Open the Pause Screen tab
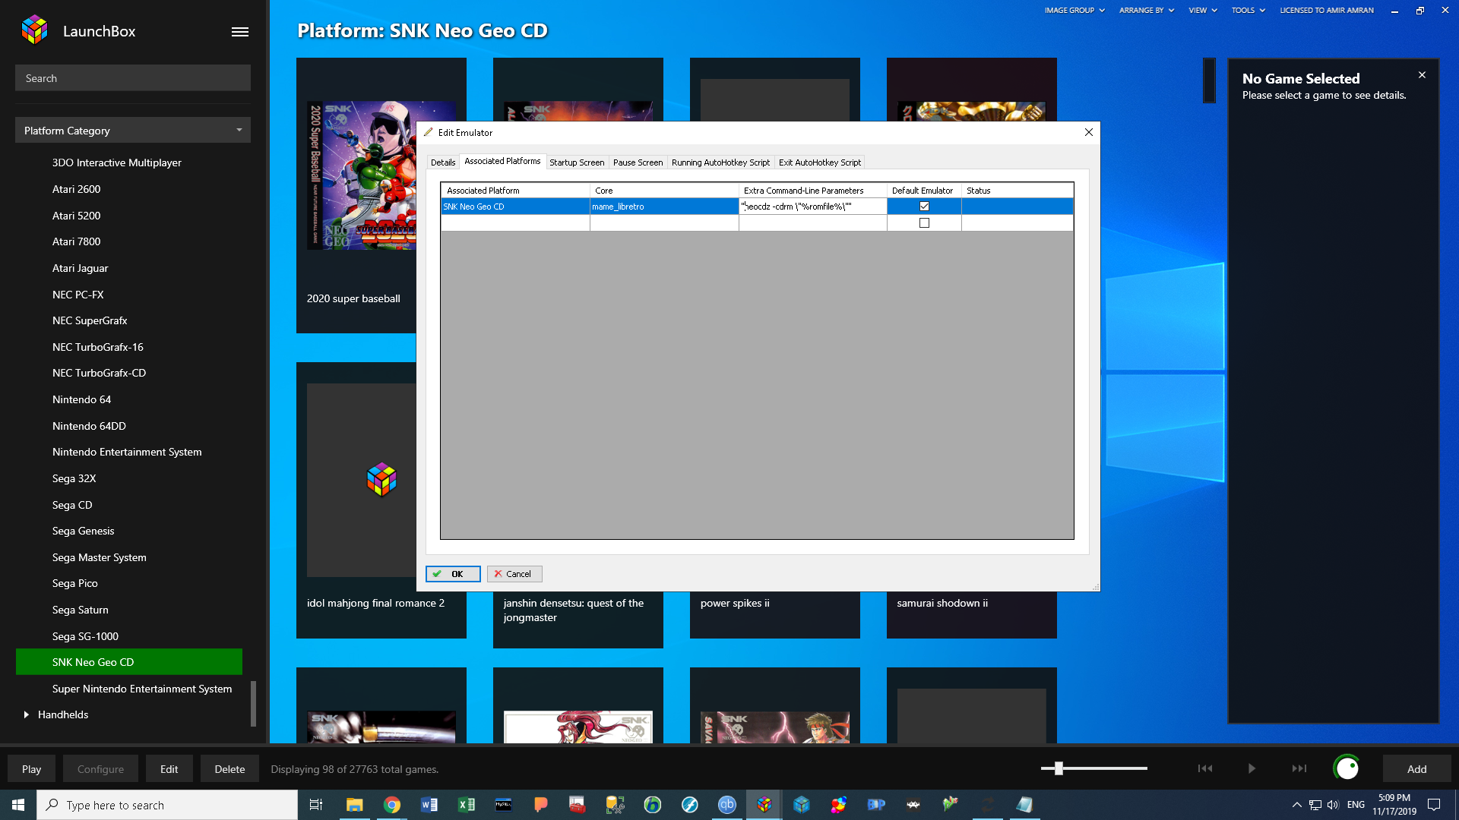 (x=638, y=162)
